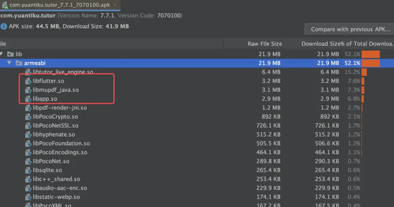394x207 pixels.
Task: Select libstatic-webp.so file name
Action: click(56, 197)
